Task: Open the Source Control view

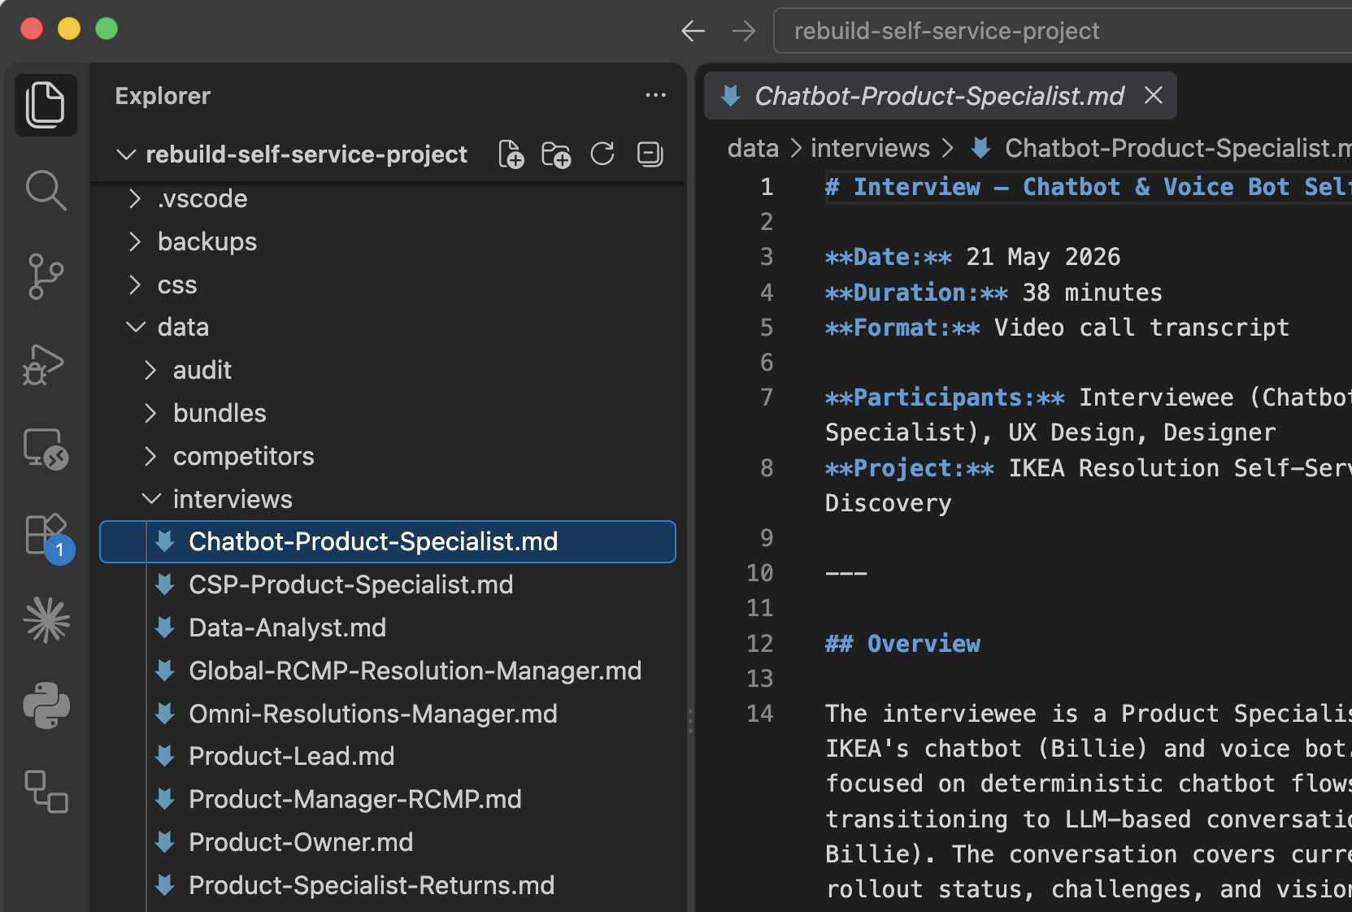Action: pyautogui.click(x=46, y=276)
